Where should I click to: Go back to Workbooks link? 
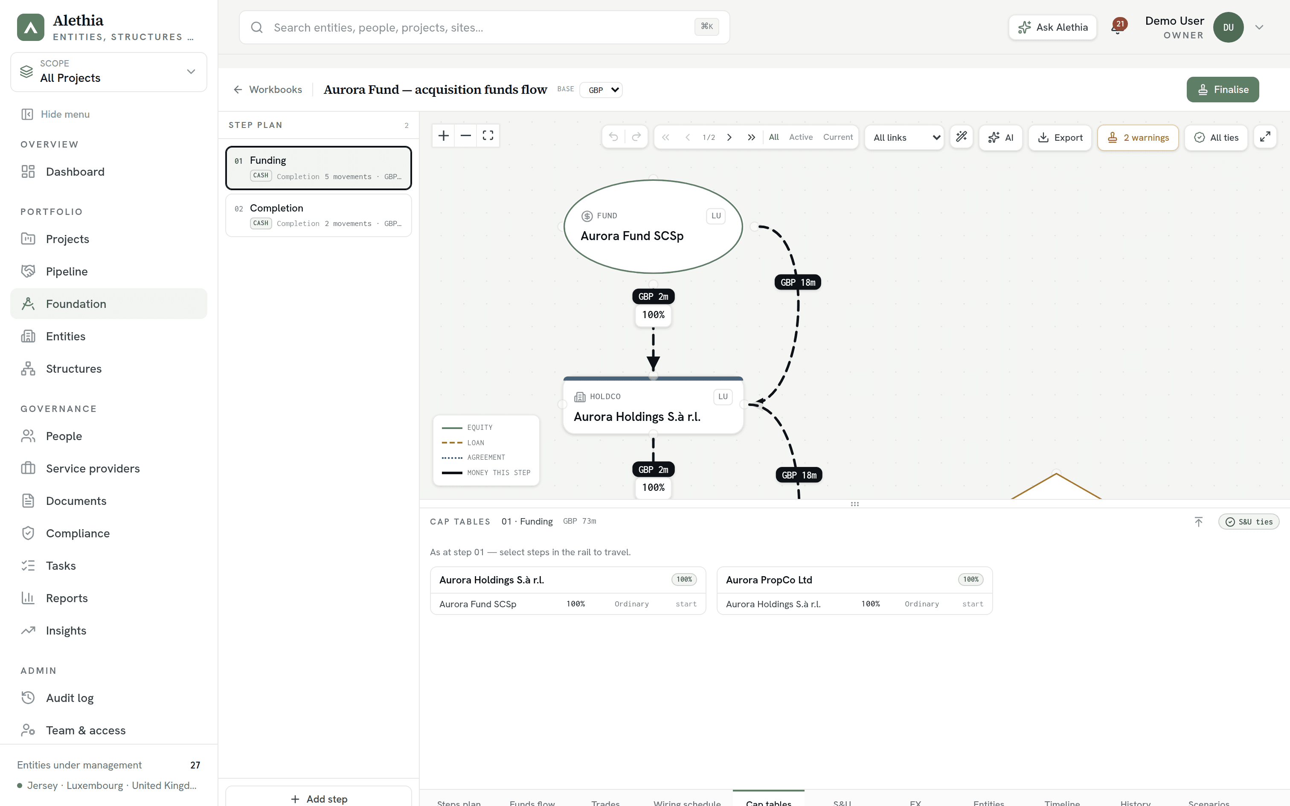tap(267, 90)
